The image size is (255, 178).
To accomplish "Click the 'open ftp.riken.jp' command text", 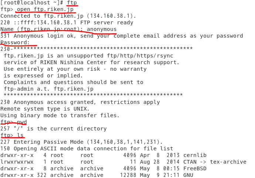I will [45, 10].
